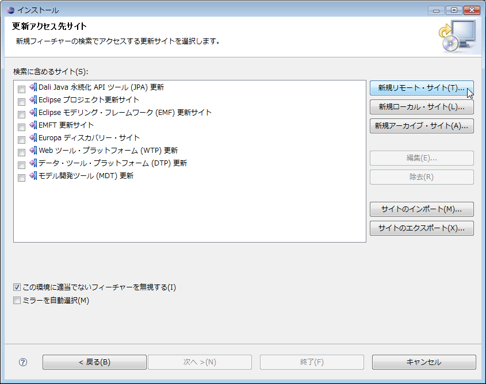Select the Eclipse プロジェクト更新サイト row text
The width and height of the screenshot is (486, 384).
(x=89, y=100)
